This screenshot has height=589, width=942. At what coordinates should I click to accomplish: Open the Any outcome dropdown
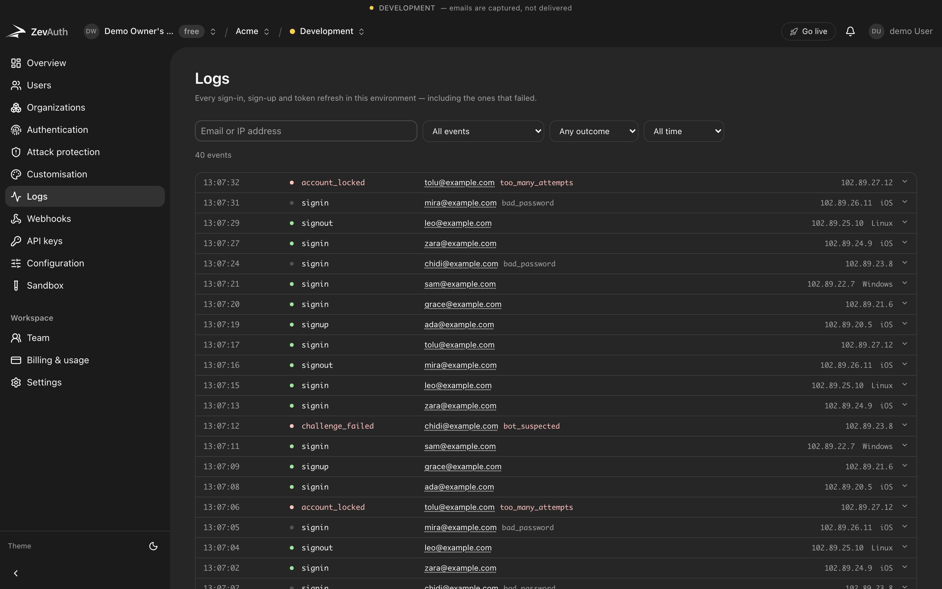(594, 131)
